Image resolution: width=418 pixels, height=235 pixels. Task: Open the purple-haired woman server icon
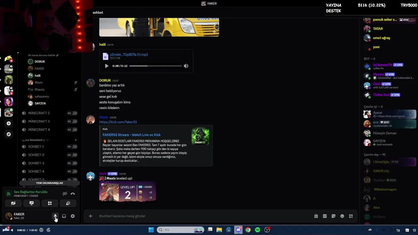pos(8,102)
